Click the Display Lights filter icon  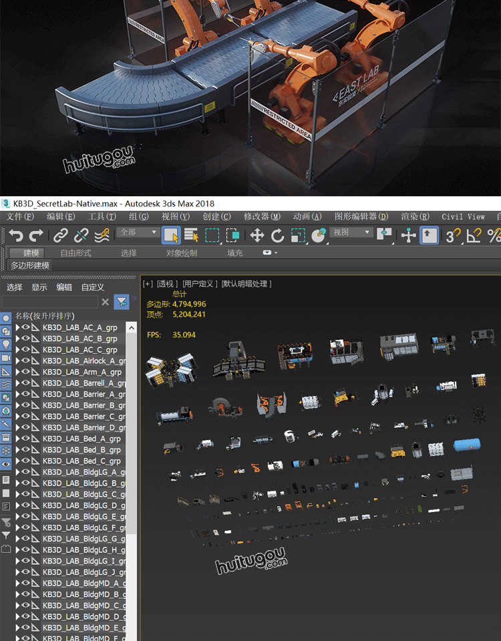coord(6,345)
